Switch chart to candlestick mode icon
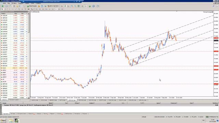 pyautogui.click(x=65, y=6)
